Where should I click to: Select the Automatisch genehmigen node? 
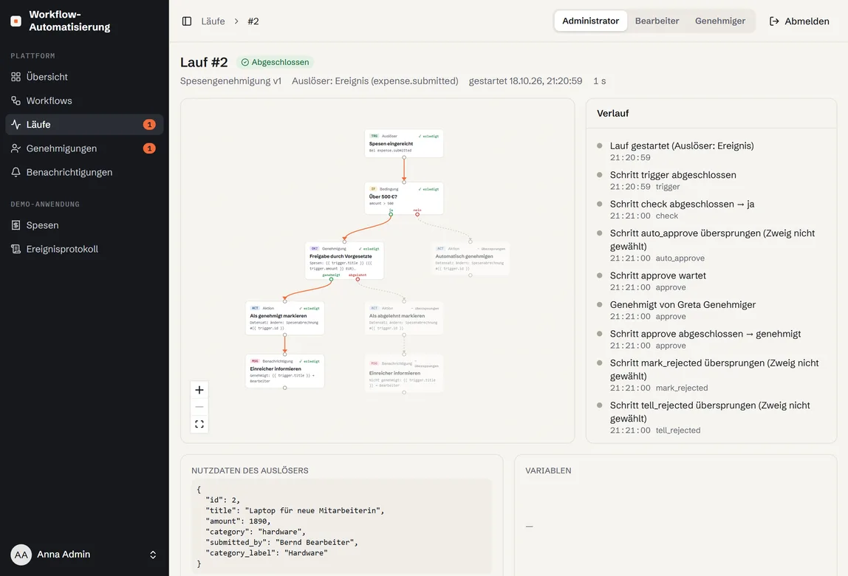click(x=470, y=258)
